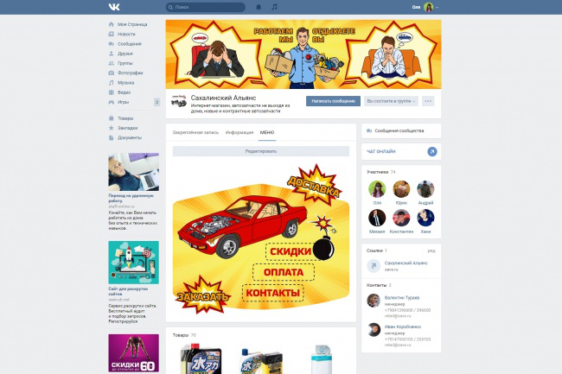Image resolution: width=562 pixels, height=374 pixels.
Task: Click the Музыка sidebar icon
Action: (x=112, y=83)
